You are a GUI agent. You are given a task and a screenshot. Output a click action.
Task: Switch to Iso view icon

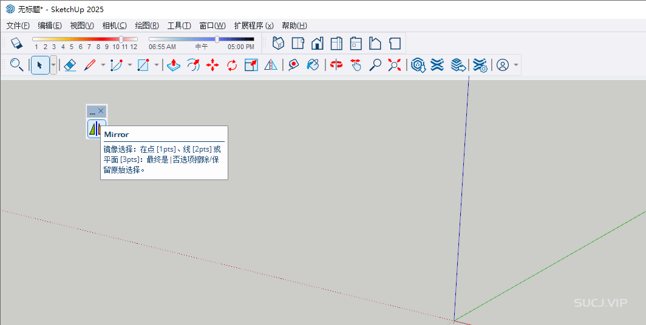point(279,43)
